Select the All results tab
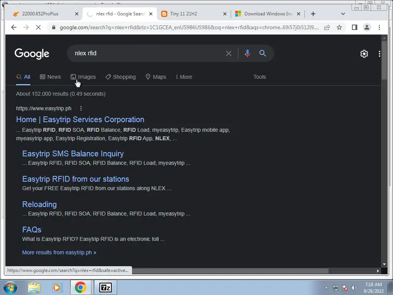Image resolution: width=393 pixels, height=295 pixels. tap(23, 77)
